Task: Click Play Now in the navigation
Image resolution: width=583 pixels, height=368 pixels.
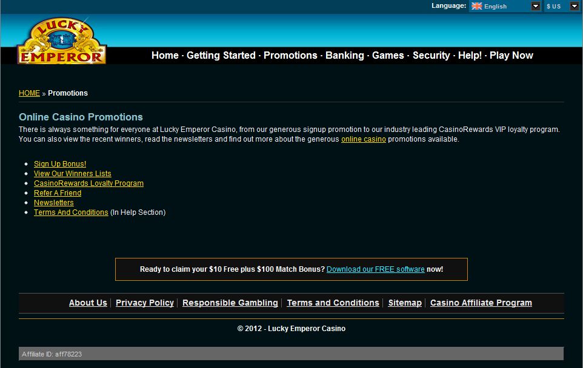Action: 511,55
